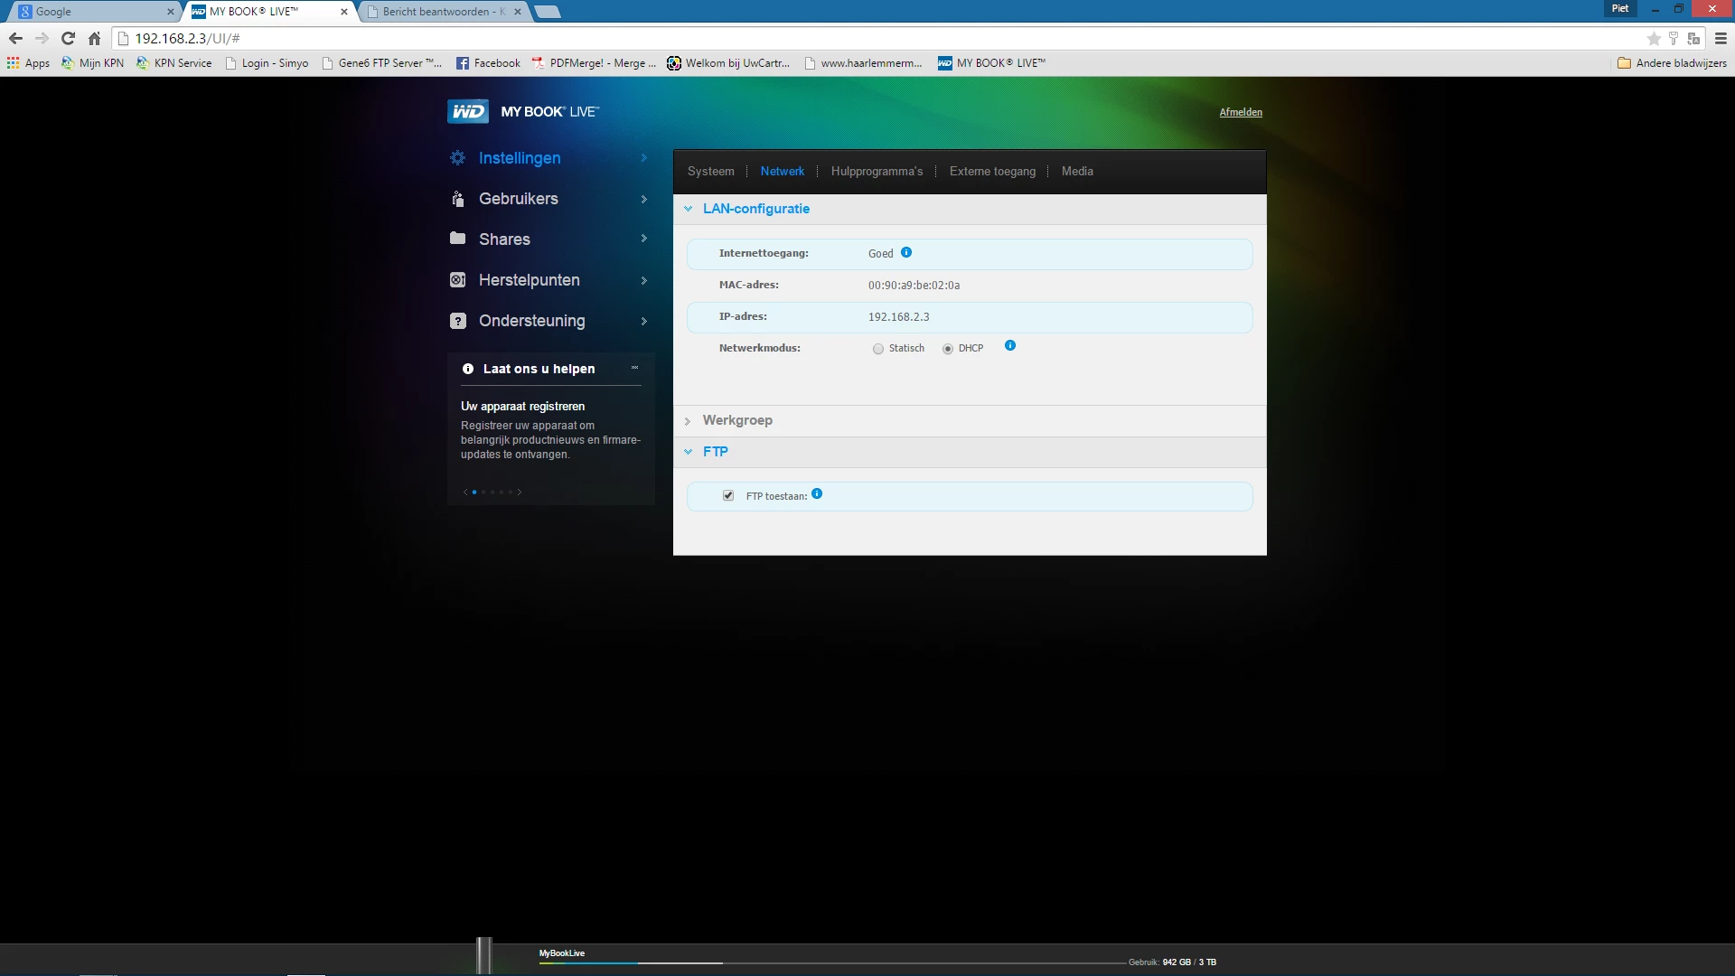Select the DHCP network mode
1735x976 pixels.
[x=948, y=349]
